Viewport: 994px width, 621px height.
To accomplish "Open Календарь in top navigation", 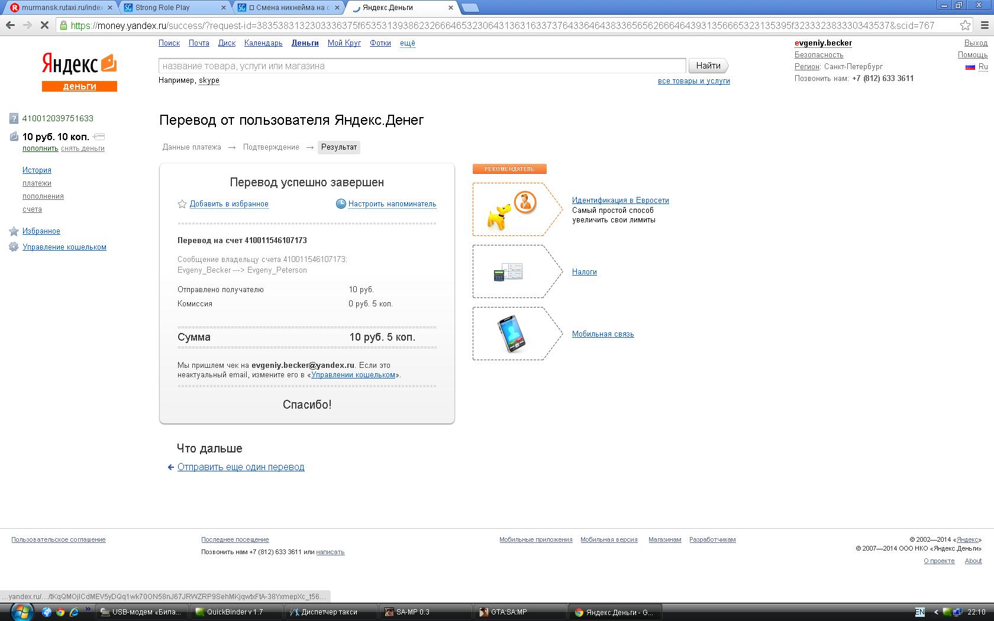I will pyautogui.click(x=263, y=43).
